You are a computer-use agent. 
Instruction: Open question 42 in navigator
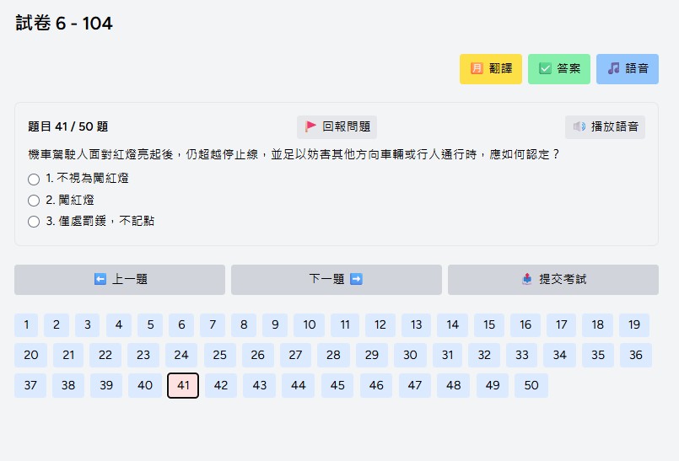pos(221,385)
